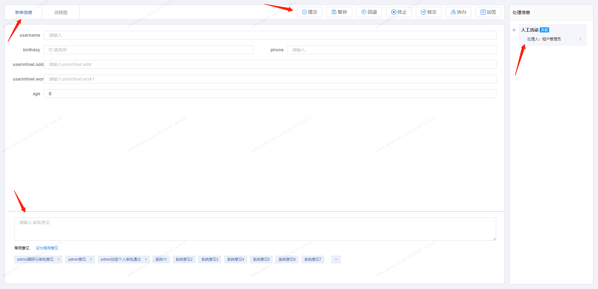Switch to the 流程图 tab
The image size is (598, 289).
(x=61, y=12)
